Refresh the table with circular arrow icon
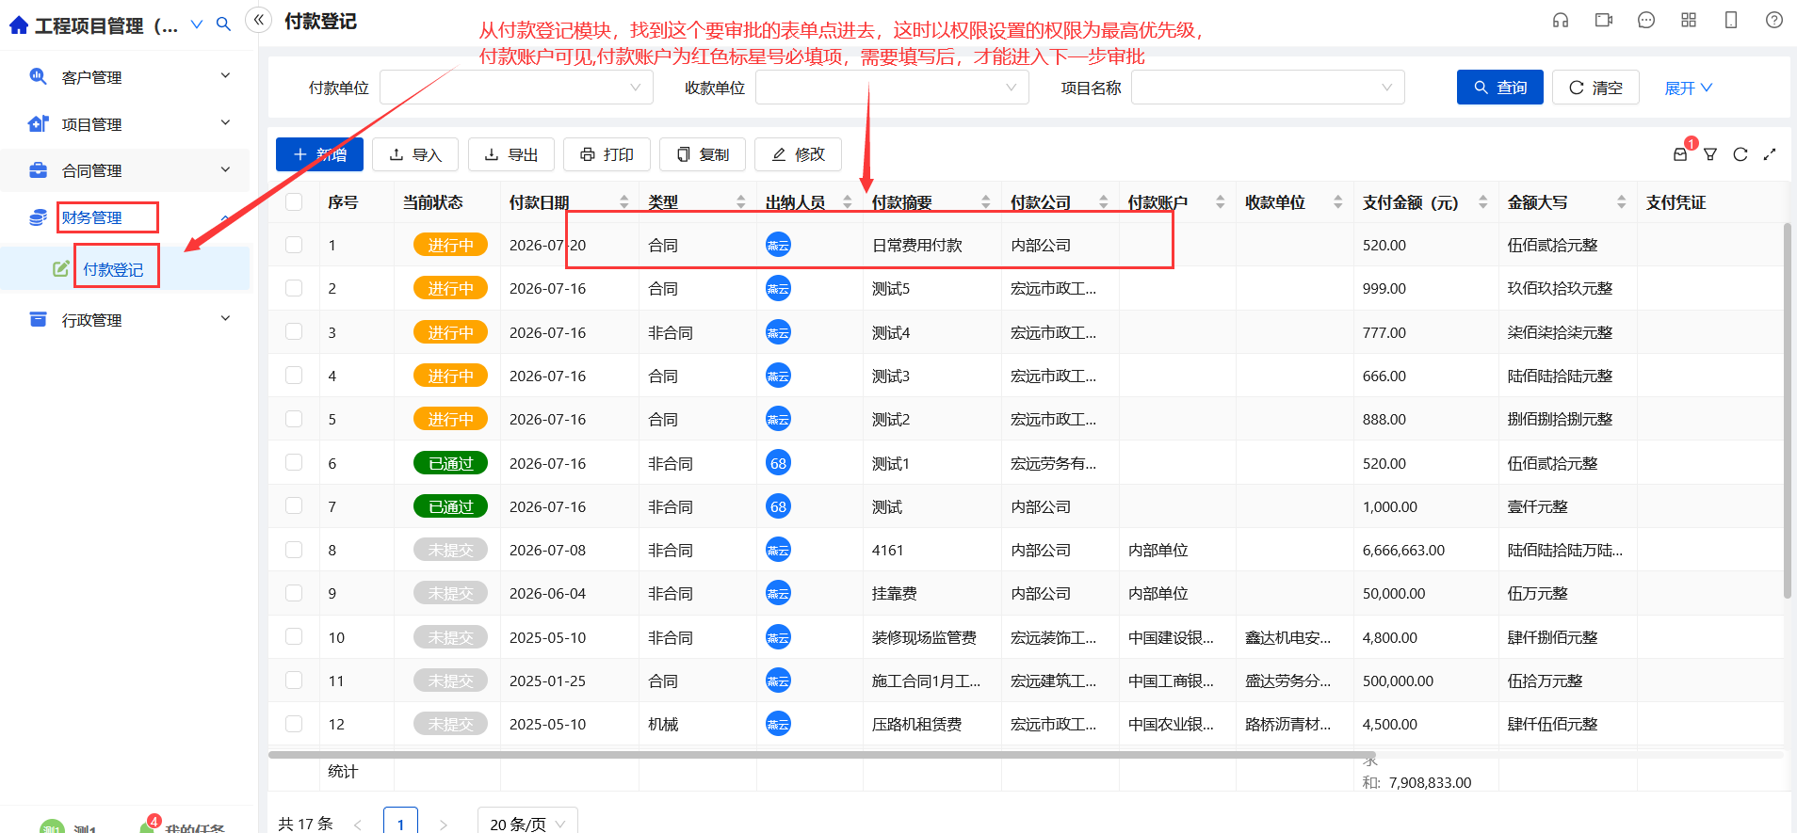Image resolution: width=1797 pixels, height=833 pixels. coord(1740,154)
